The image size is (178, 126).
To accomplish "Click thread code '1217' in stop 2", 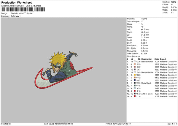I will tap(157, 64).
